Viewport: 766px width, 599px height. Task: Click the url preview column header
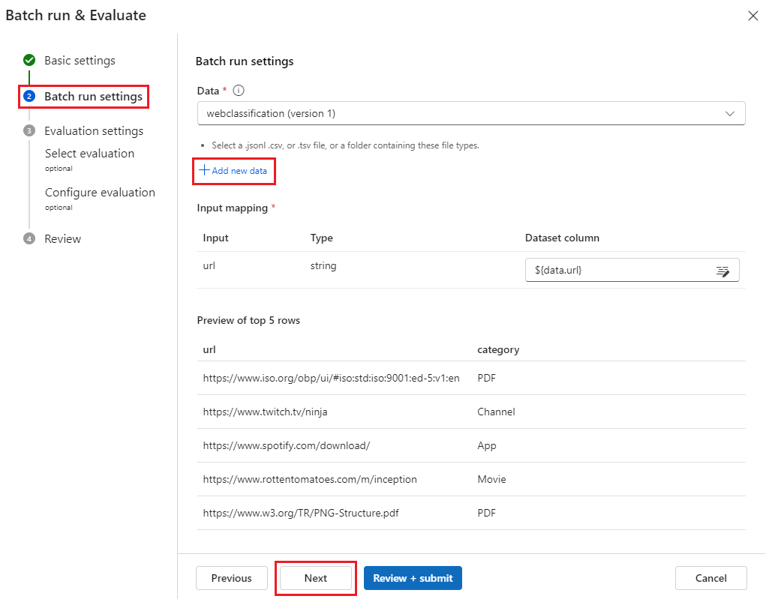point(209,349)
